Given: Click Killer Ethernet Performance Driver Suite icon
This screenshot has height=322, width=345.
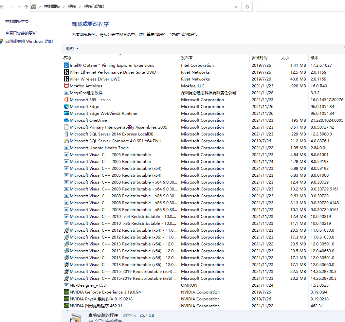Looking at the screenshot, I should point(66,72).
